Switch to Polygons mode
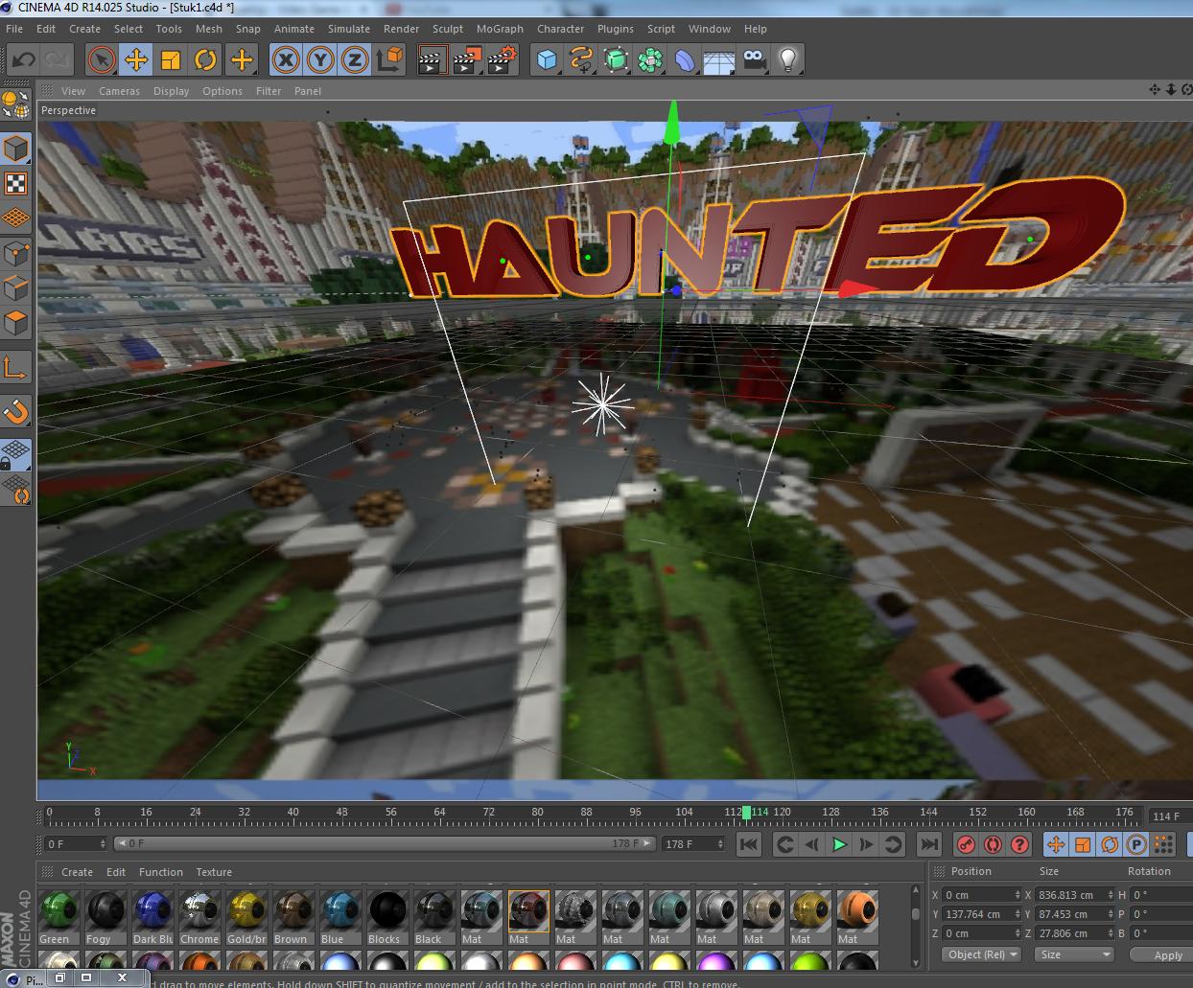The image size is (1193, 988). tap(16, 322)
